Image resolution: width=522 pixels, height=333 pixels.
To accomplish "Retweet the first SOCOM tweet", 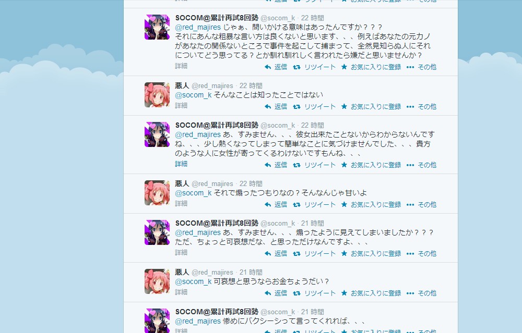I will click(314, 67).
